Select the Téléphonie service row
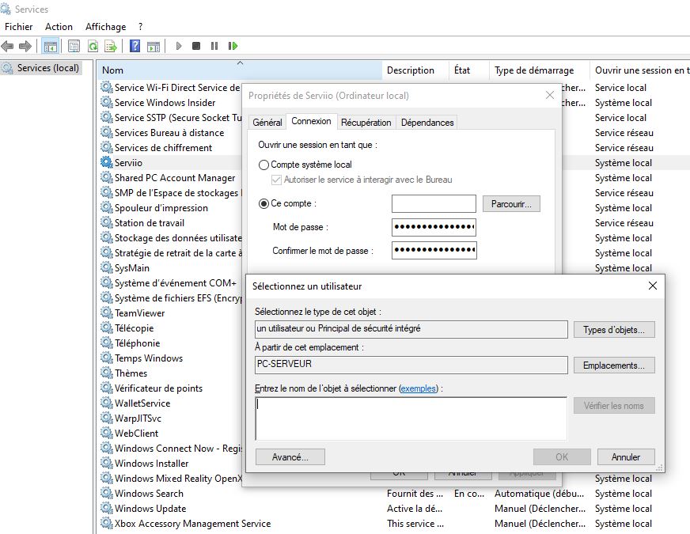Image resolution: width=690 pixels, height=534 pixels. click(171, 343)
